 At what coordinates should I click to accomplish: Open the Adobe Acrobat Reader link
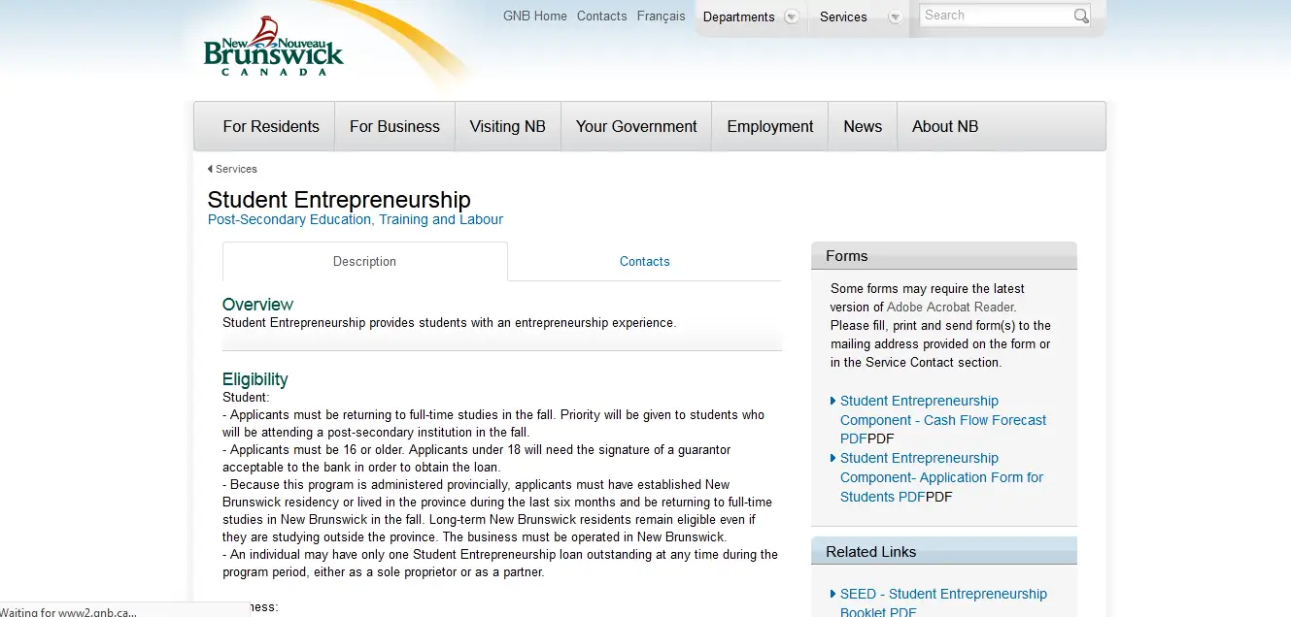pyautogui.click(x=950, y=307)
